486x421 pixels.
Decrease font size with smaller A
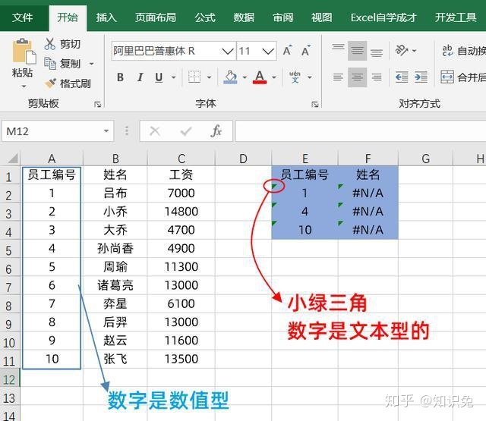pos(306,51)
